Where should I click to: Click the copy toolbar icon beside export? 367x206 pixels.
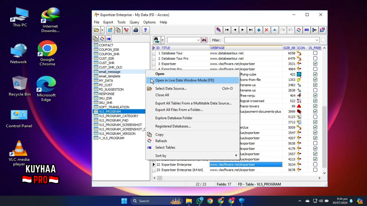click(118, 30)
